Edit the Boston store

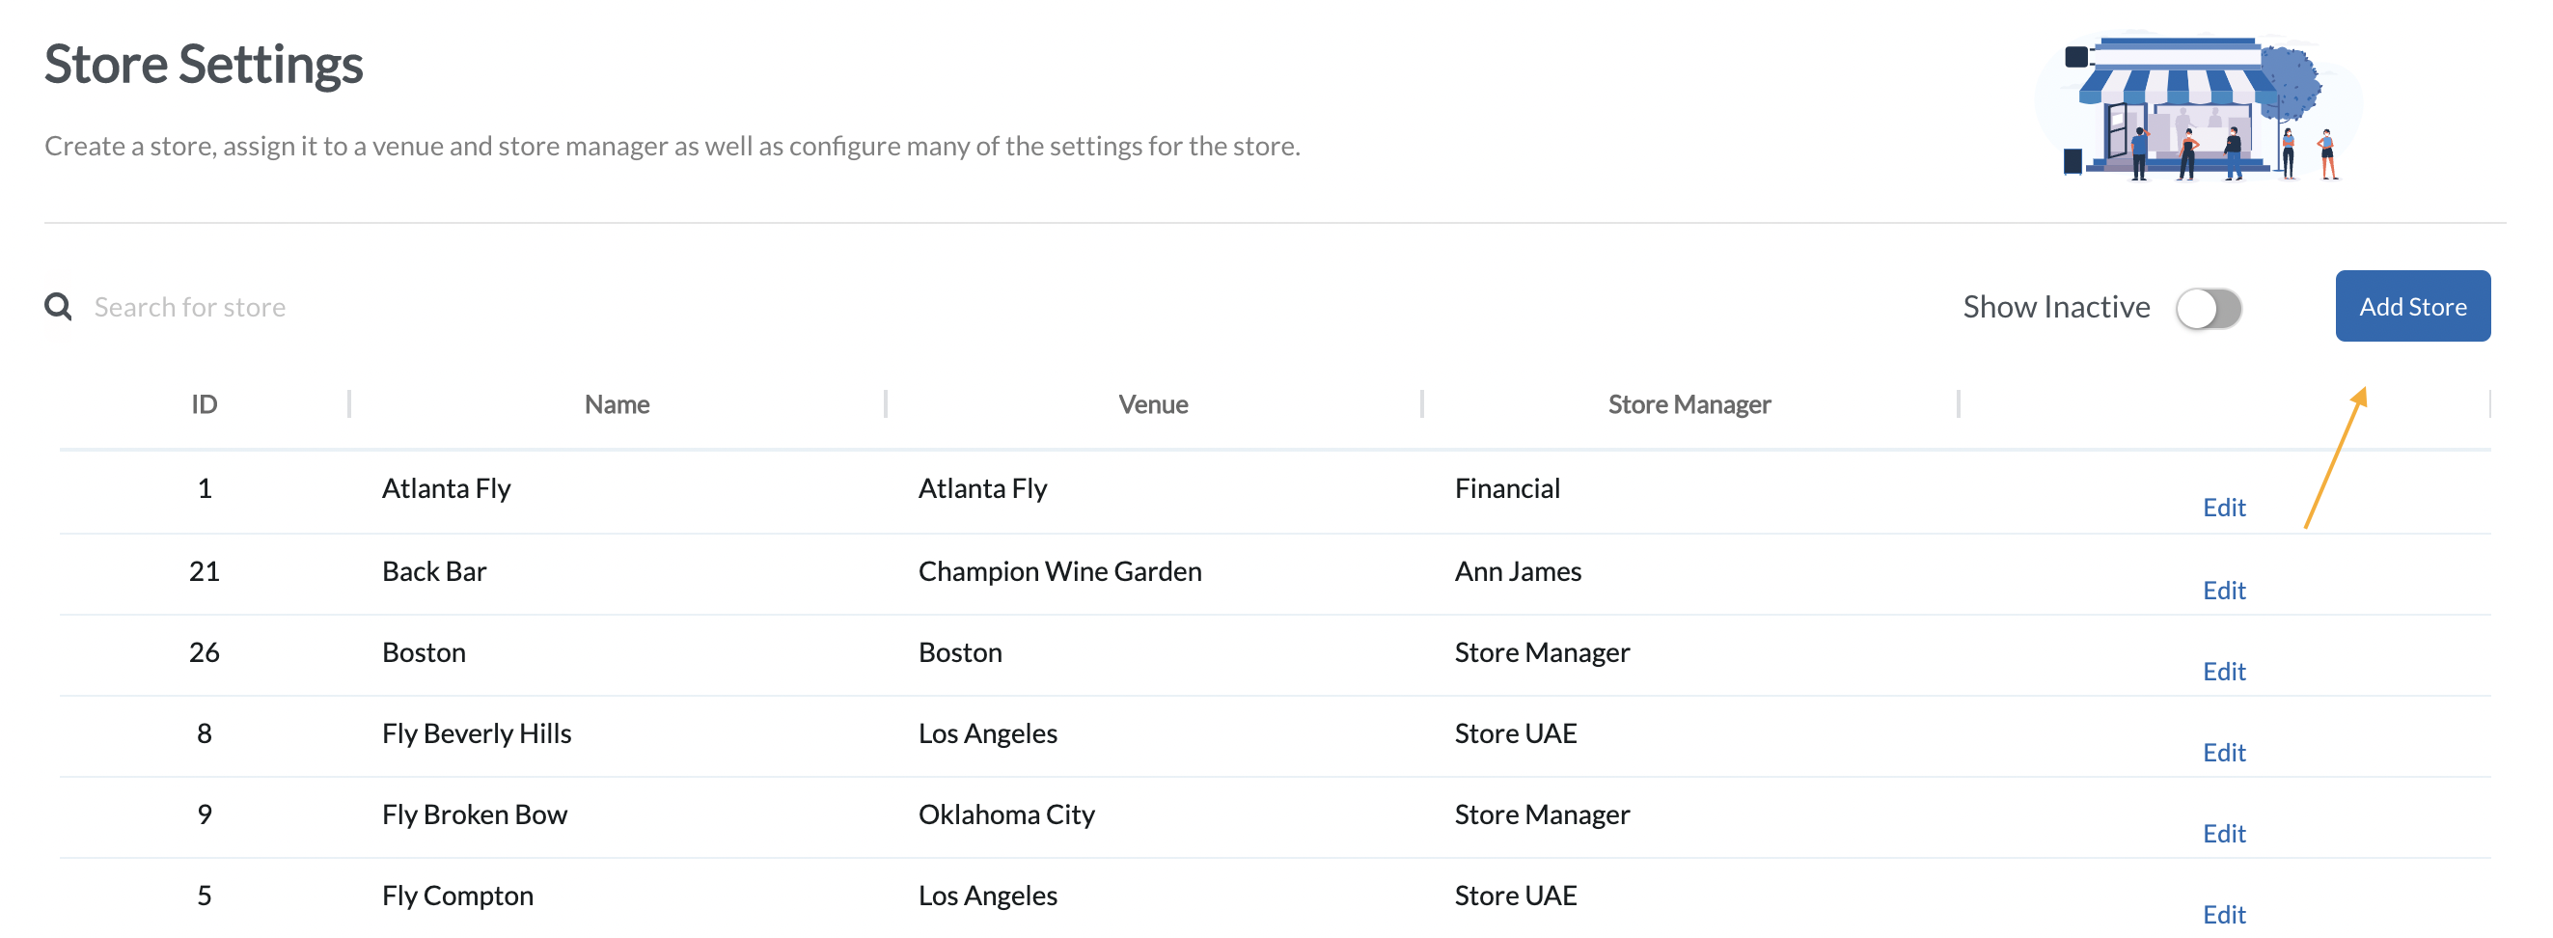click(x=2223, y=672)
